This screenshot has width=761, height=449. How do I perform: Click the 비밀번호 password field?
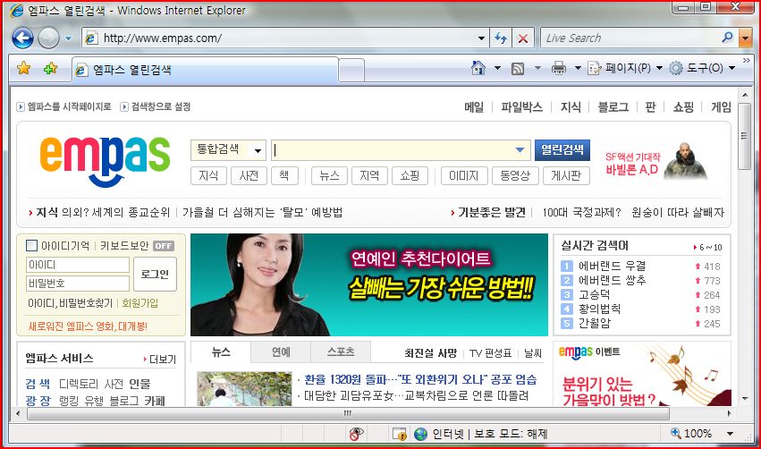[78, 284]
